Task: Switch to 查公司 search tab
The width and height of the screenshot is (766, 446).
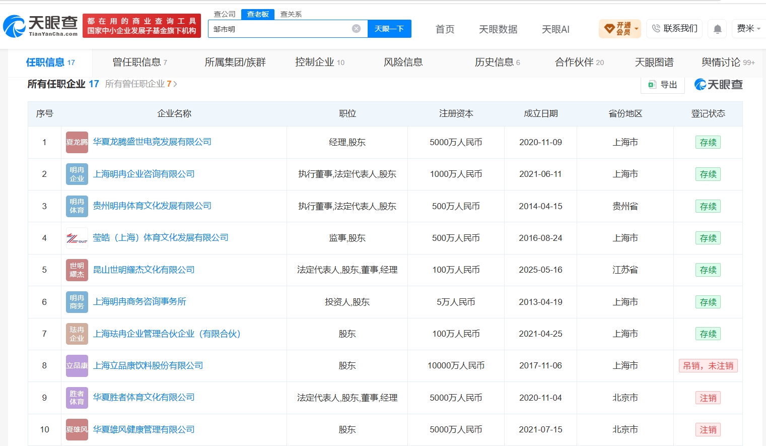Action: click(x=225, y=14)
